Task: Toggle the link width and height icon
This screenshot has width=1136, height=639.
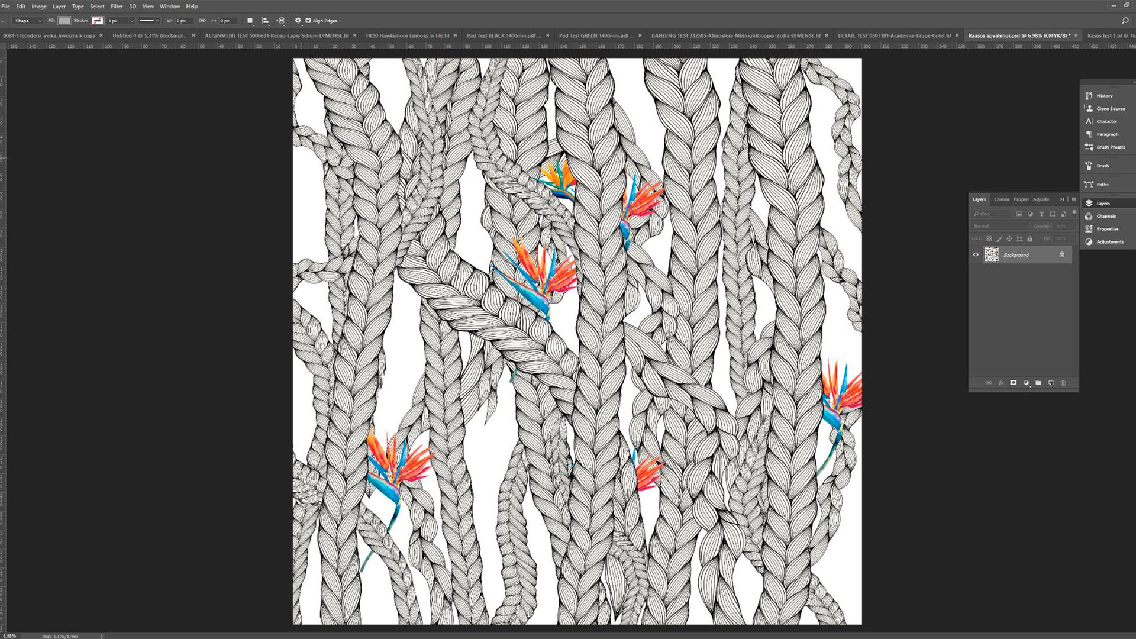Action: [202, 21]
